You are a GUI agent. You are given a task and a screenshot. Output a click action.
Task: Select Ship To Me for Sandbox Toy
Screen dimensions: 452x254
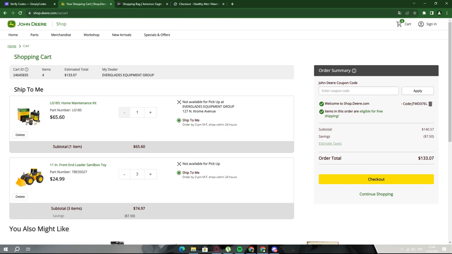pos(179,173)
